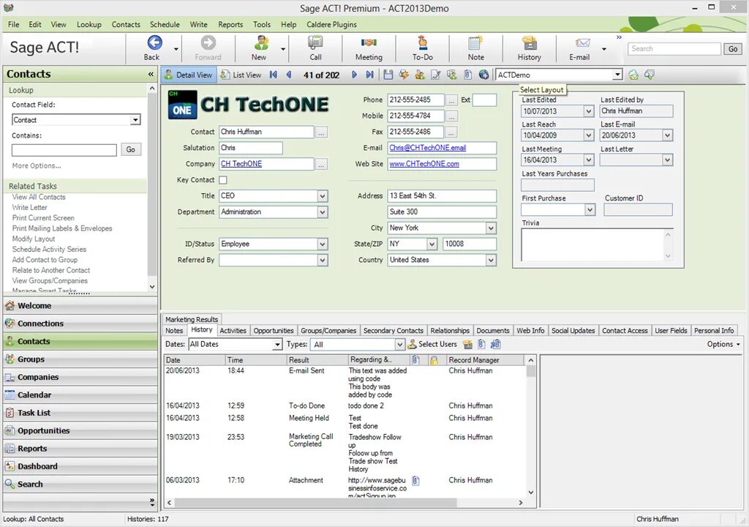Open the City dropdown
Viewport: 749px width, 527px height.
(491, 228)
